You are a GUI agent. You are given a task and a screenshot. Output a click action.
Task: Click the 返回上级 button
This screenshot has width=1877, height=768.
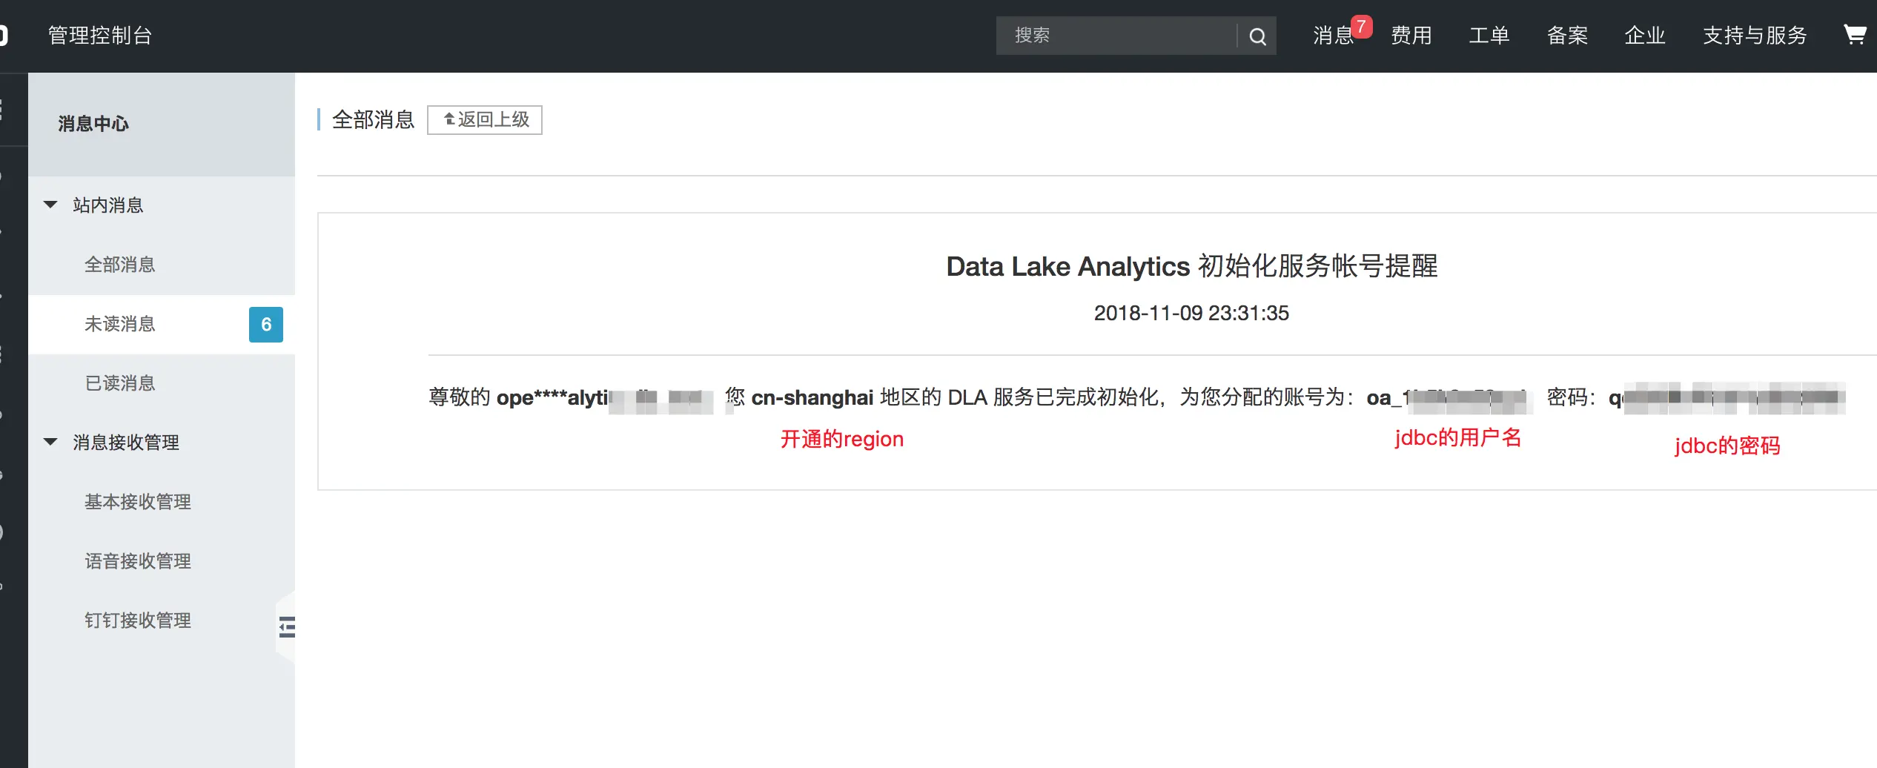click(x=485, y=119)
